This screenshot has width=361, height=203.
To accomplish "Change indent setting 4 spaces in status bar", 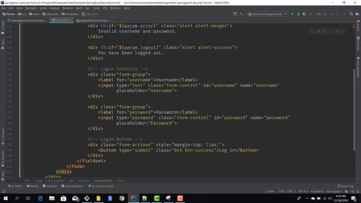I will pyautogui.click(x=317, y=191).
